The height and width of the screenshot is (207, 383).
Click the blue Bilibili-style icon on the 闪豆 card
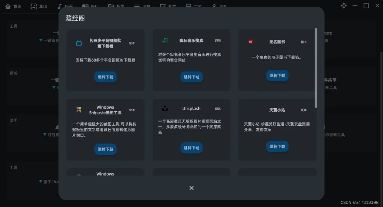tap(79, 43)
